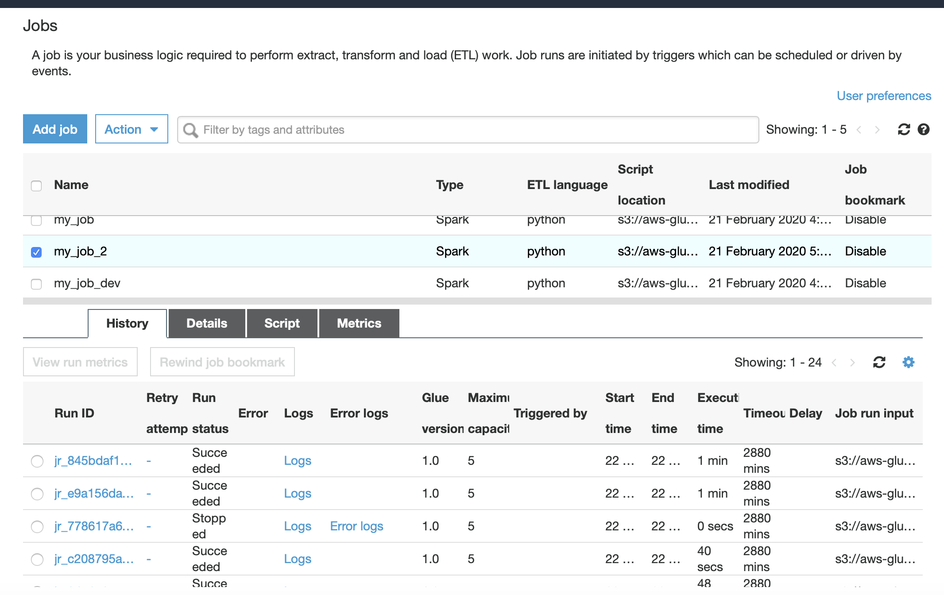Toggle the select-all jobs checkbox
Viewport: 944px width, 595px height.
36,185
